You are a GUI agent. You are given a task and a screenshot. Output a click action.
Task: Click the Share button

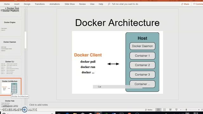185,4
